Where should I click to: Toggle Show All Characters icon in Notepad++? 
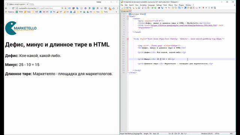click(x=182, y=7)
